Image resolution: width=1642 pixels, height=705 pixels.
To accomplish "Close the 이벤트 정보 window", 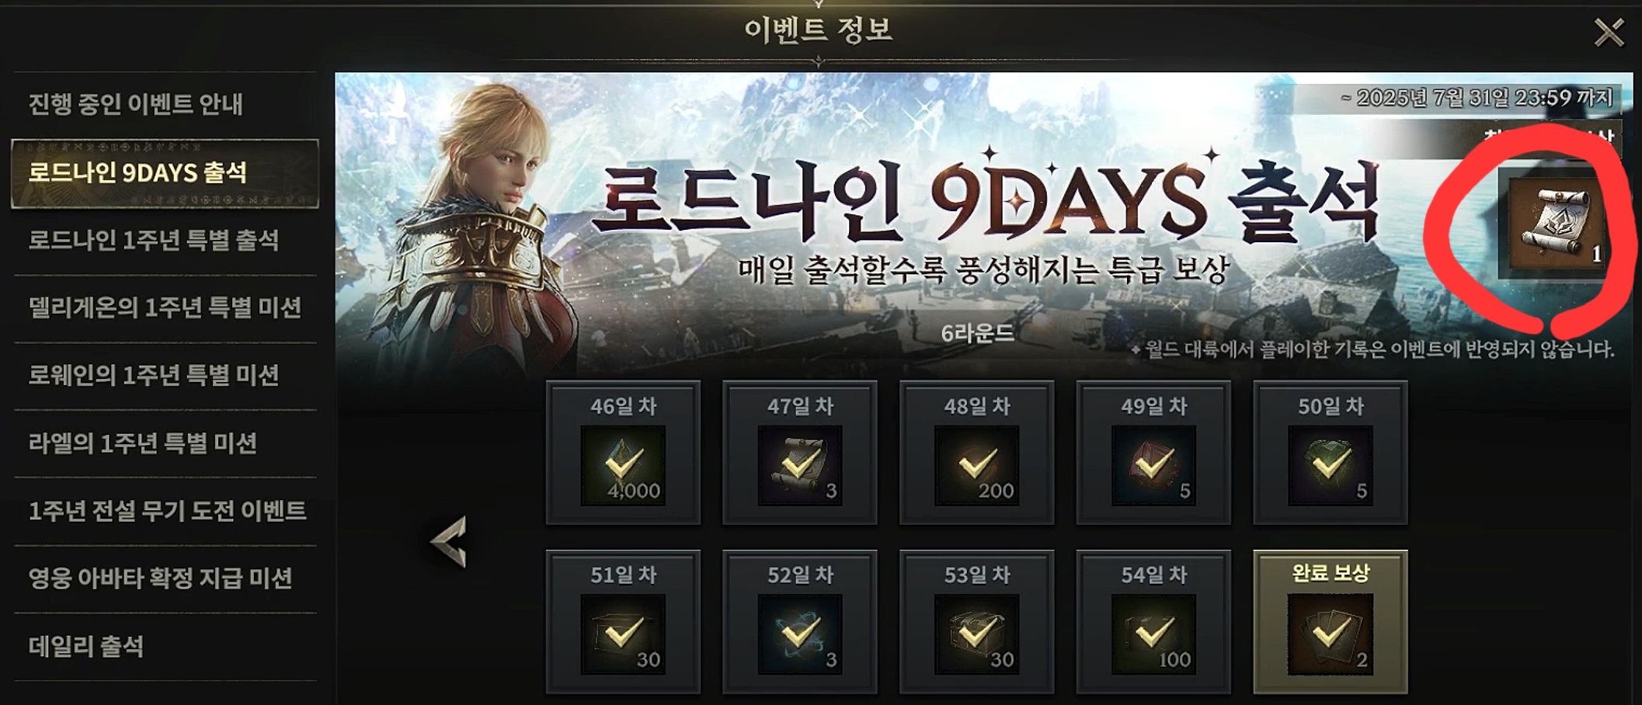I will (1609, 33).
